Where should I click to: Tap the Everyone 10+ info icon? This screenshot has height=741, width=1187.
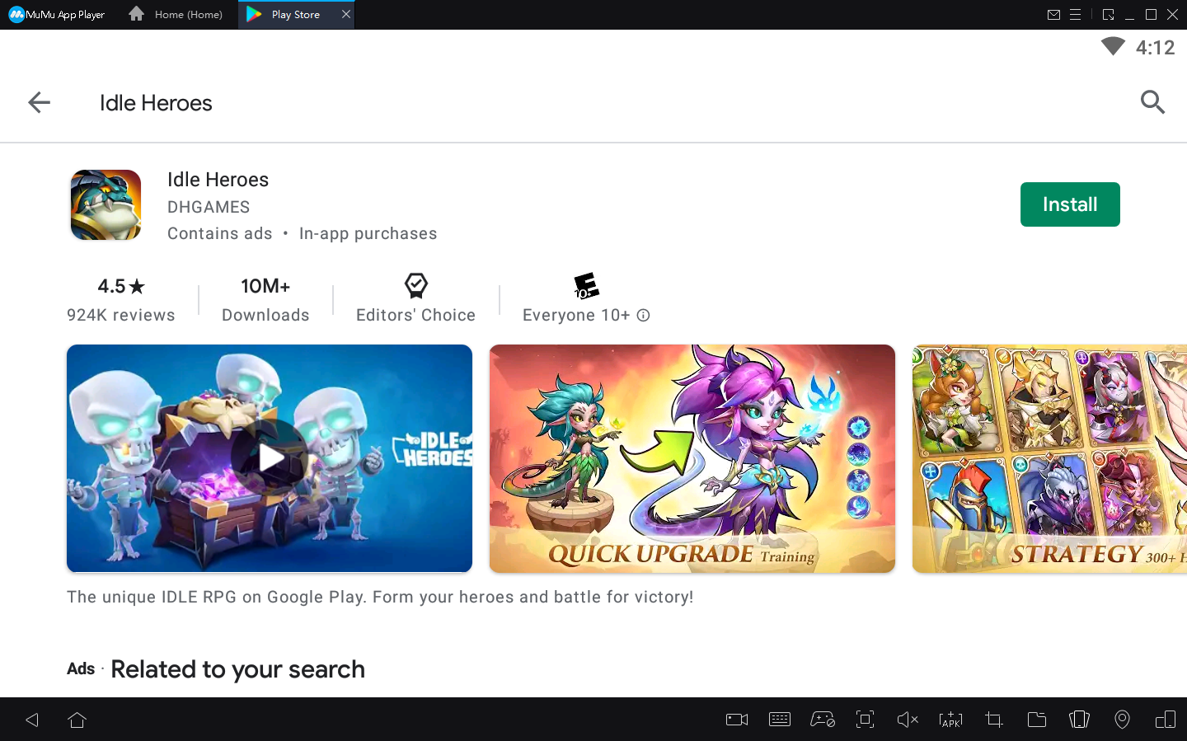(644, 316)
